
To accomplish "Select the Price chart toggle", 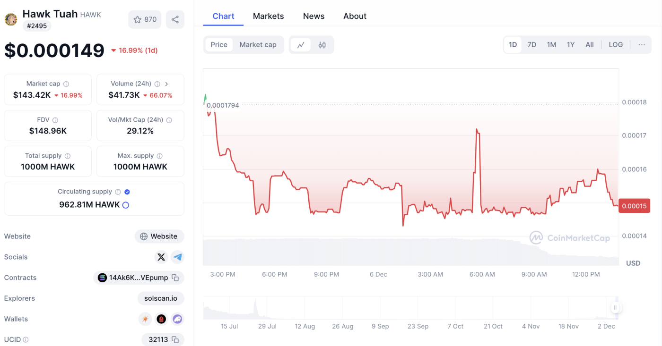I will point(219,45).
